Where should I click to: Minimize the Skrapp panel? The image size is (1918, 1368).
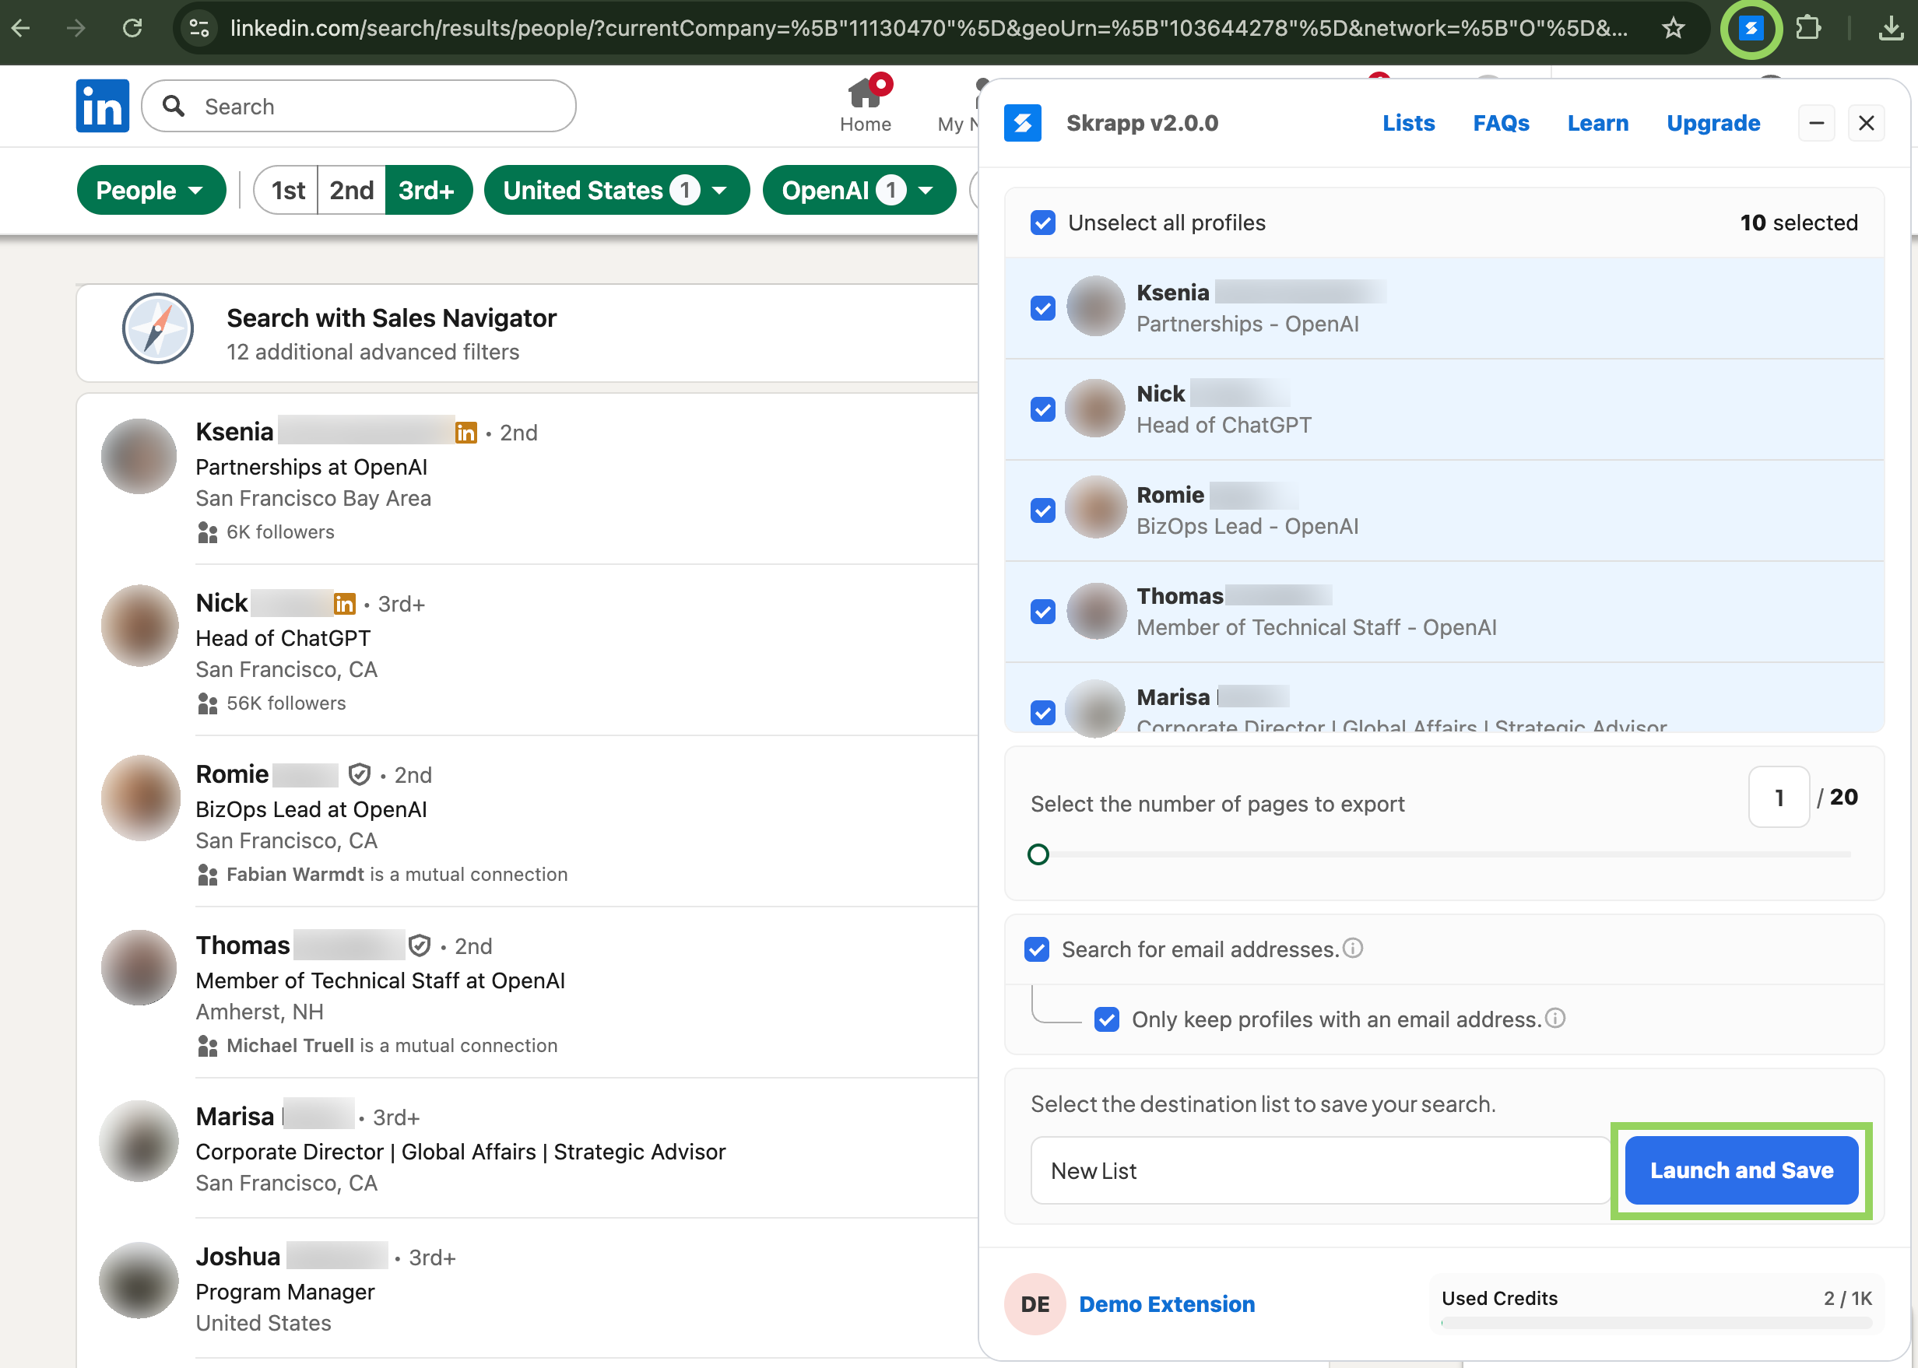coord(1816,123)
